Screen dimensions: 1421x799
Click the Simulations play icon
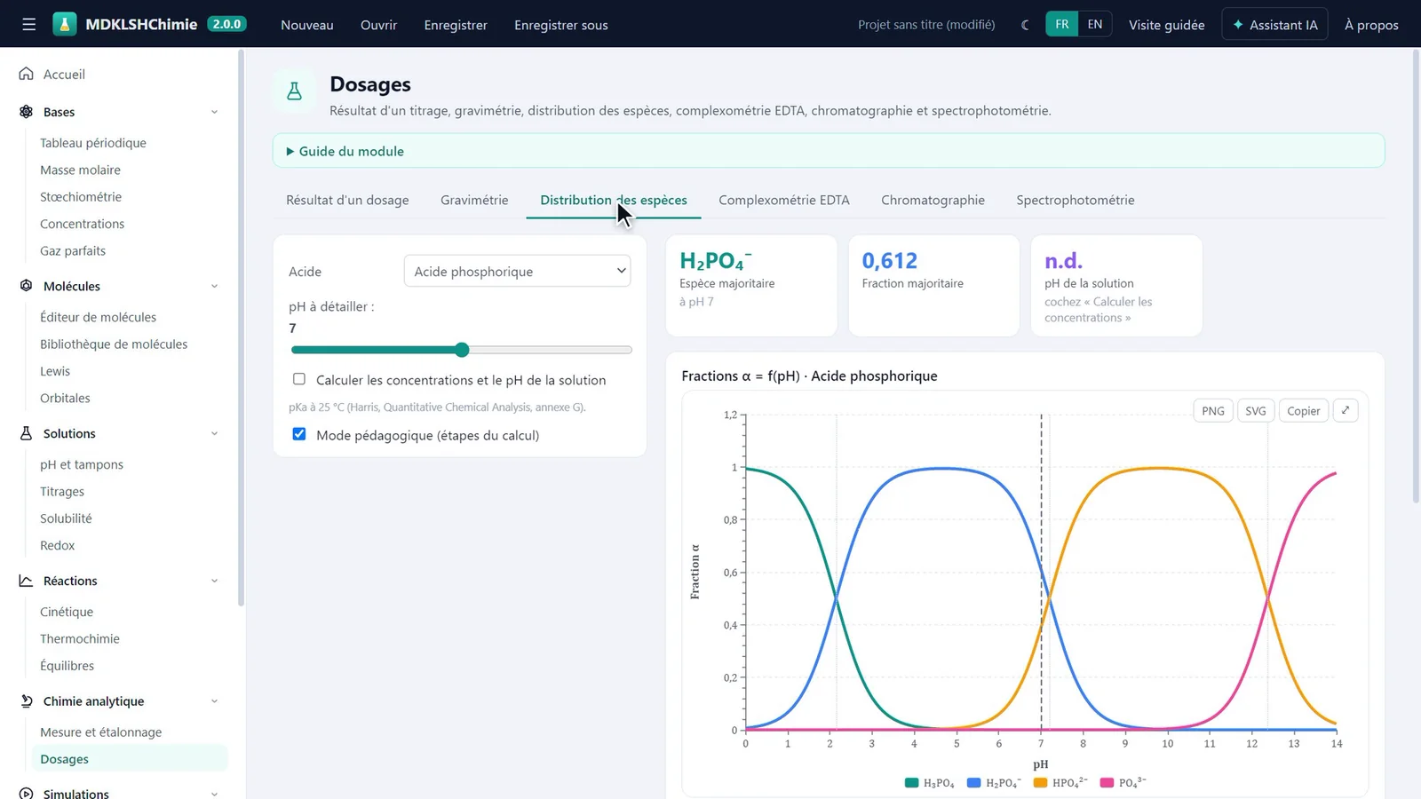[27, 794]
